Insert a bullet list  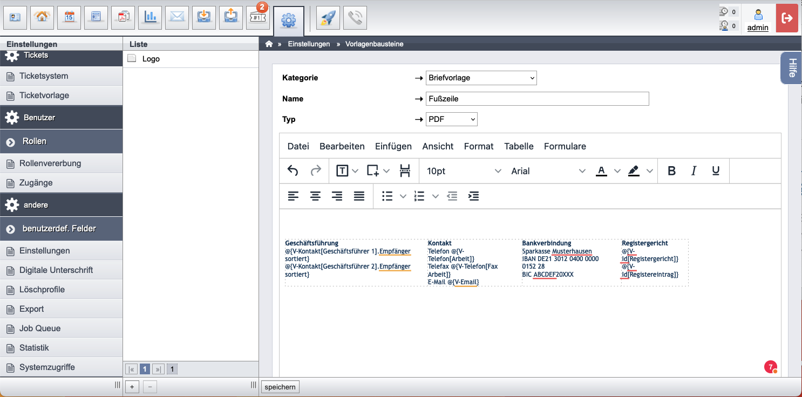click(387, 196)
